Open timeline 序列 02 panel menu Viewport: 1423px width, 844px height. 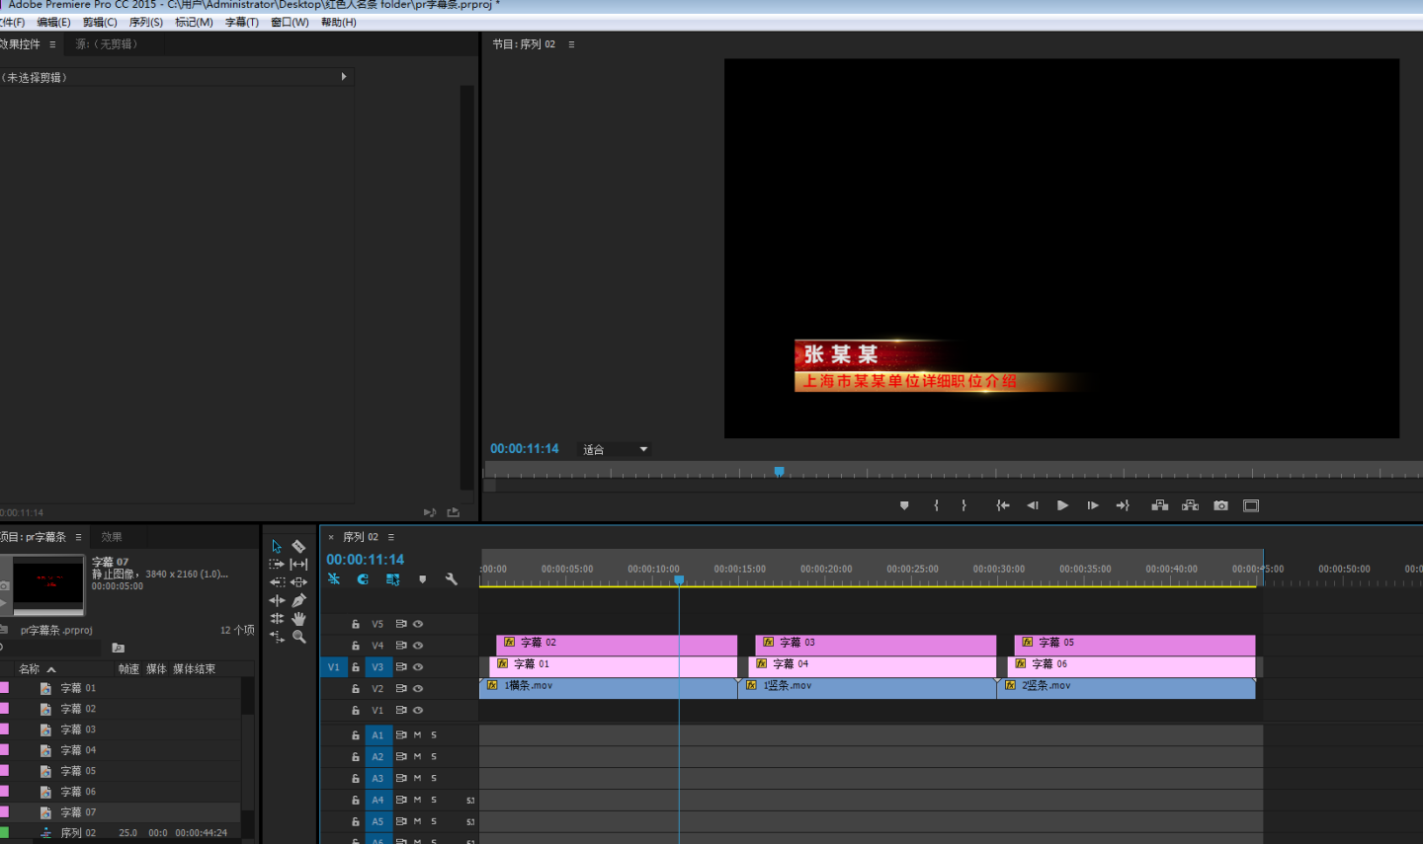pos(391,537)
